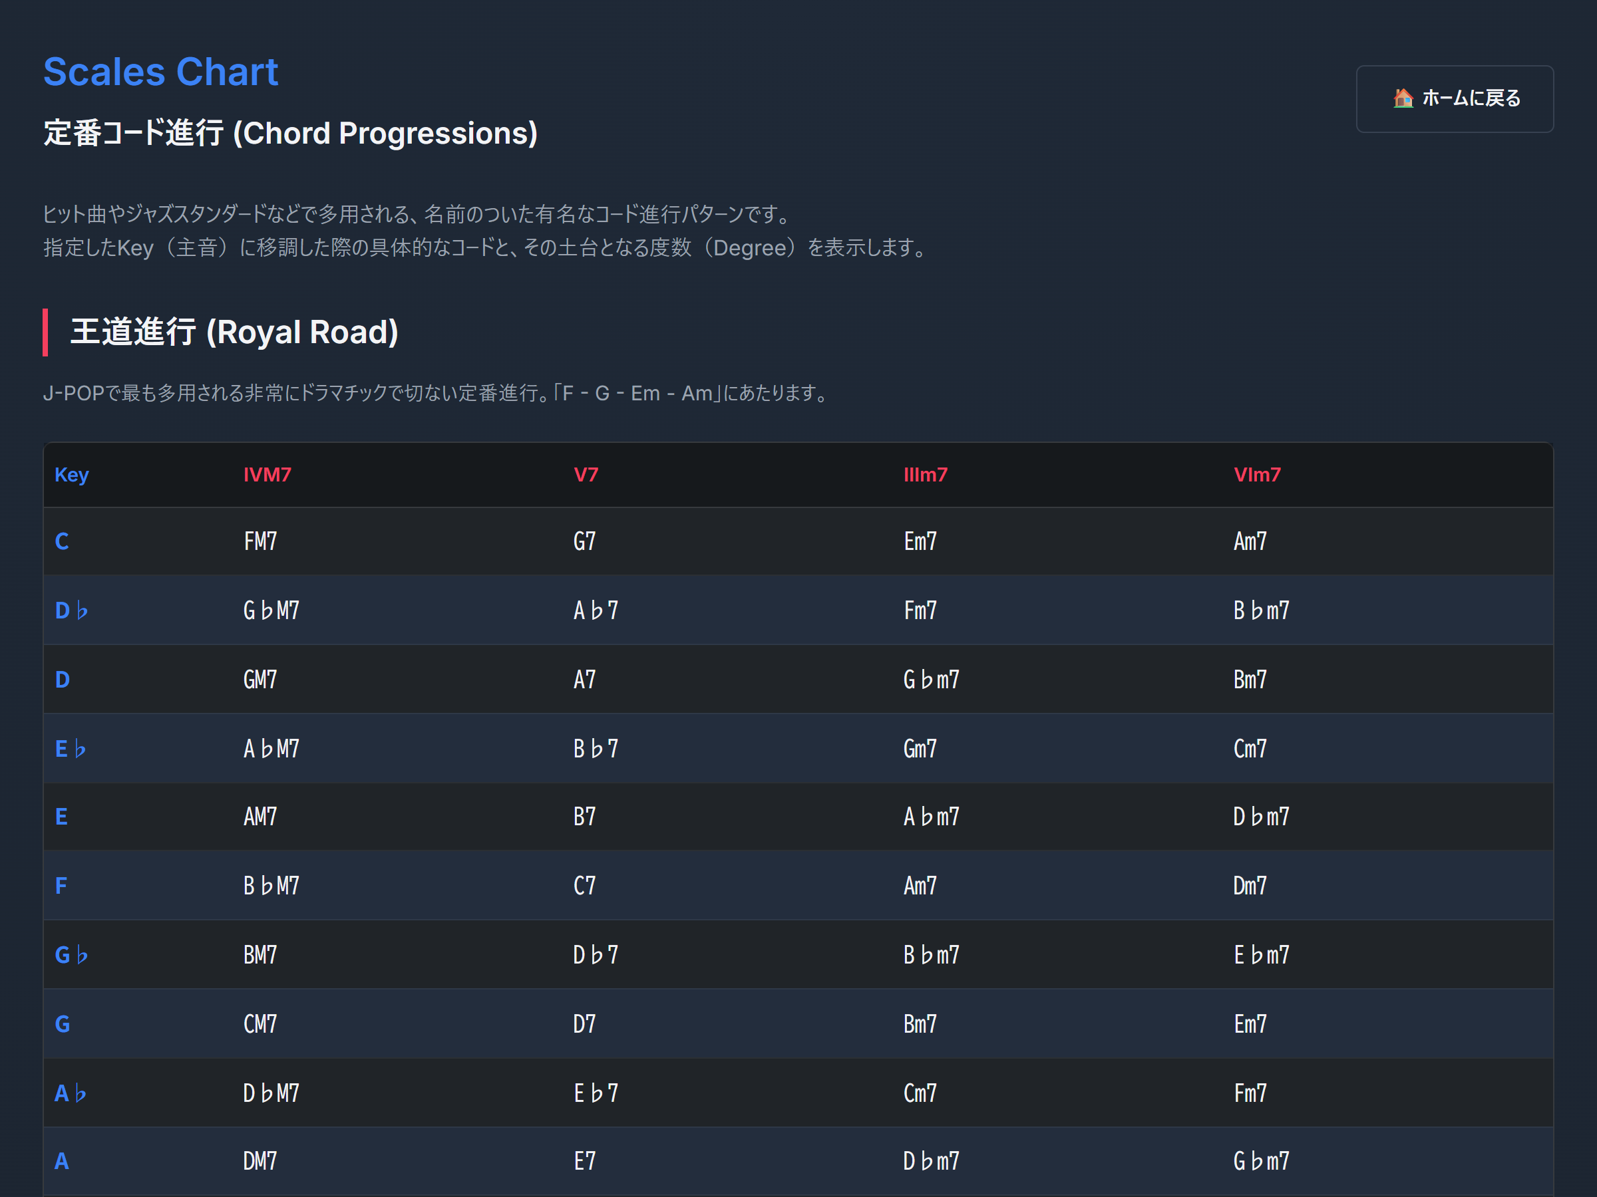Click the 王道進行 (Royal Road) section heading
Screen dimensions: 1597x1197
point(234,332)
